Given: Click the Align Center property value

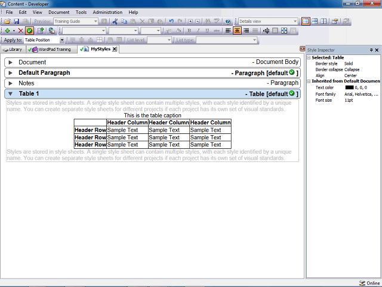Looking at the screenshot, I should pyautogui.click(x=350, y=76).
